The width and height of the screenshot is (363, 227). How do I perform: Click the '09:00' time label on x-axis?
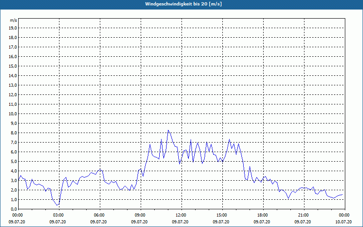pos(139,215)
